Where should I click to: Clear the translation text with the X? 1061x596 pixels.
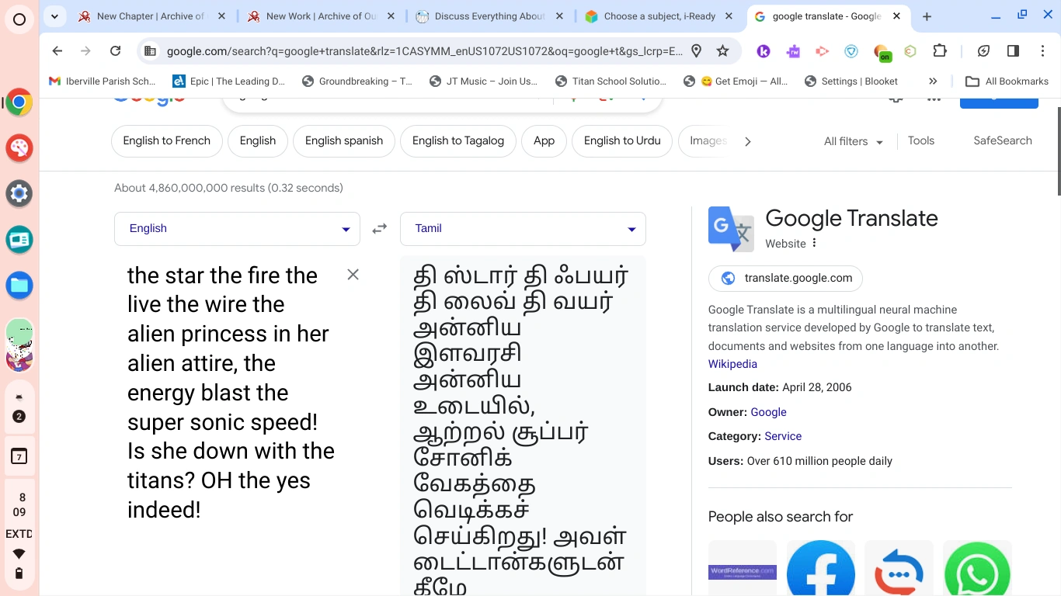353,274
